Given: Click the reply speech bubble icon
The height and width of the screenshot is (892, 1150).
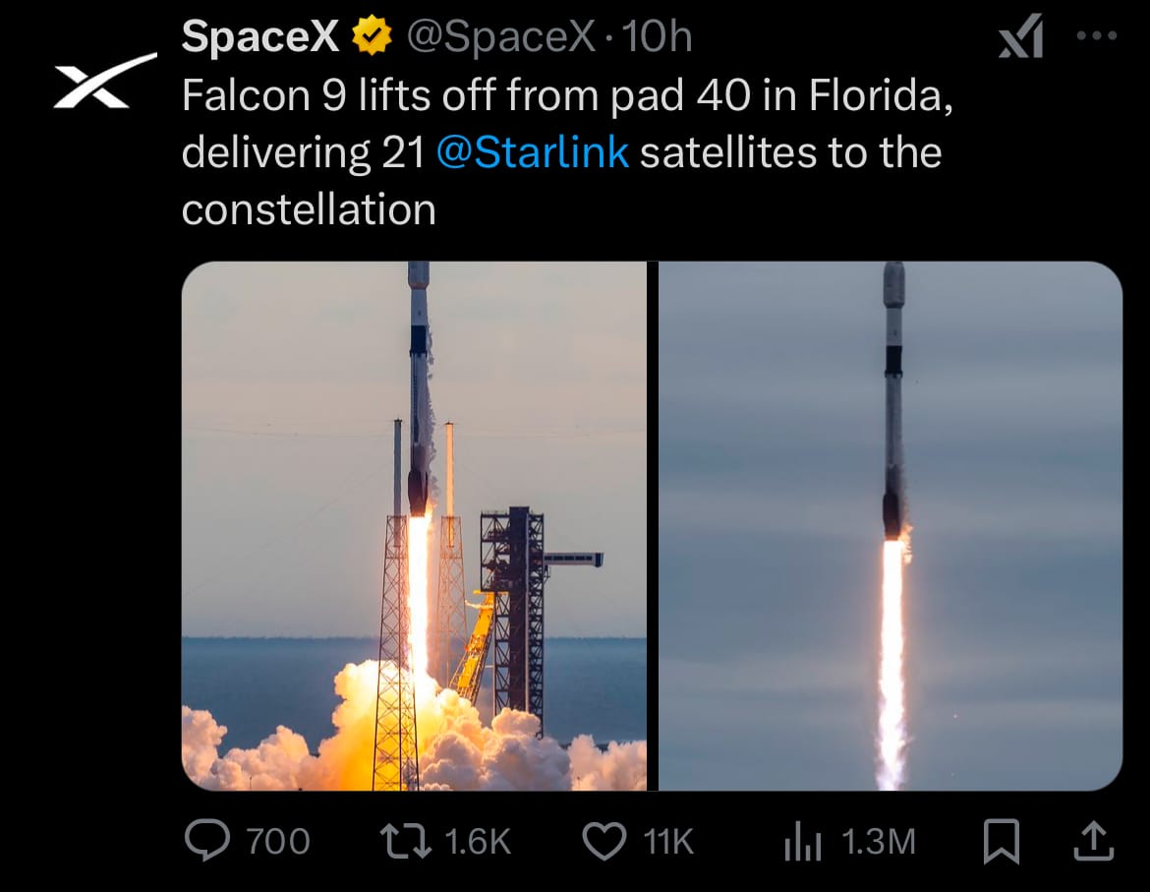Looking at the screenshot, I should 206,840.
